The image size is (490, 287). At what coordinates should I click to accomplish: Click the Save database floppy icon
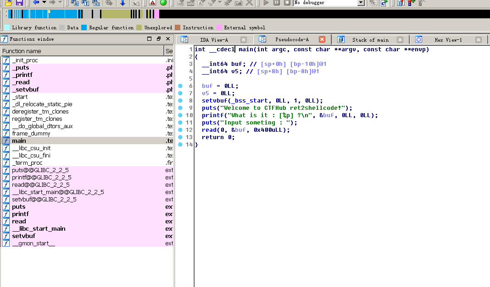[x=20, y=3]
